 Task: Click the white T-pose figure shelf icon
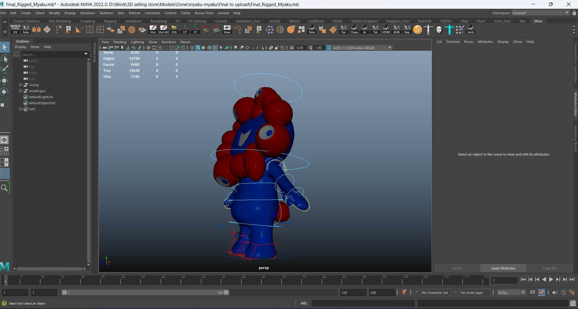point(428,29)
